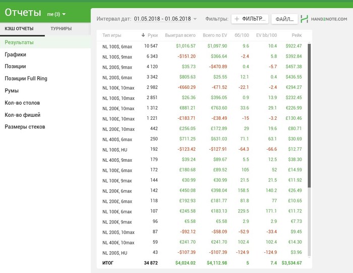Image resolution: width=353 pixels, height=273 pixels.
Task: Switch to the ТУРНИРЫ tab
Action: (x=61, y=29)
